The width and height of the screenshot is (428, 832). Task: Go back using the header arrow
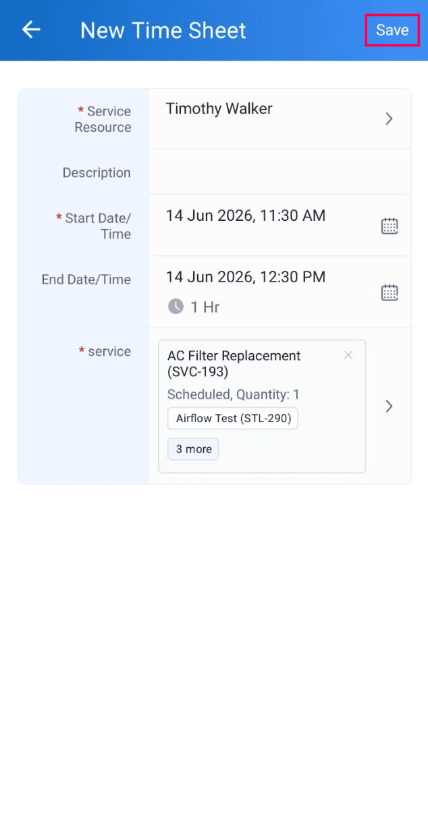pos(31,30)
